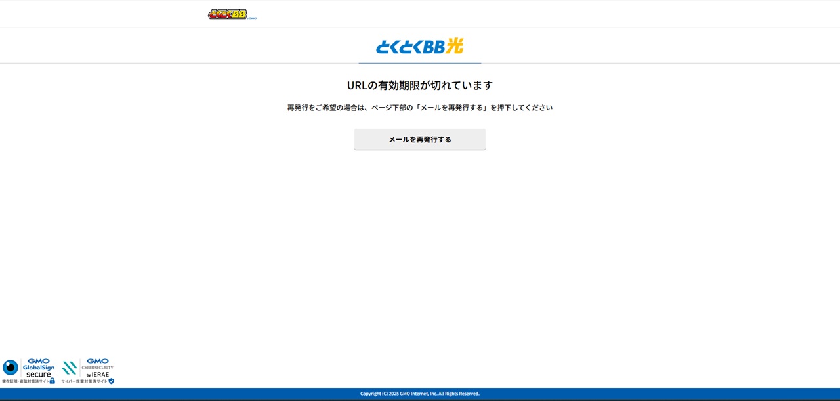Open the GMO GlobalSign secure seal
Viewport: 840px width, 401px height.
tap(30, 368)
